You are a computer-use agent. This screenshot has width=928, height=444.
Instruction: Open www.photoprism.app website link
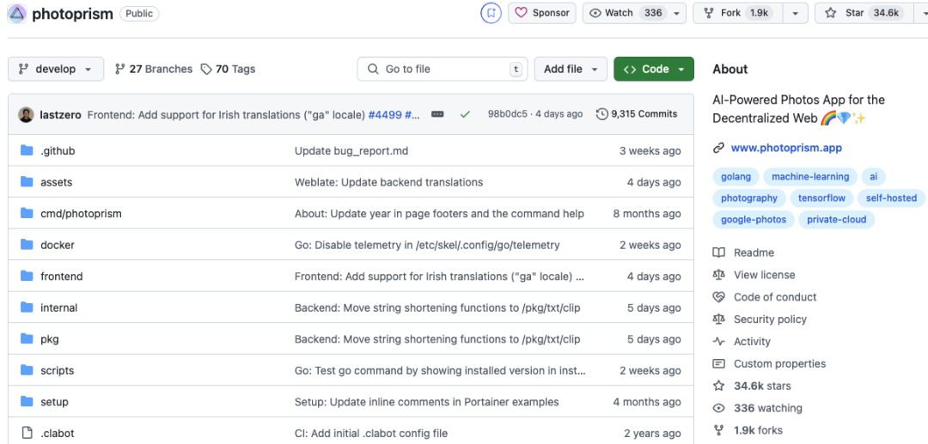click(787, 148)
